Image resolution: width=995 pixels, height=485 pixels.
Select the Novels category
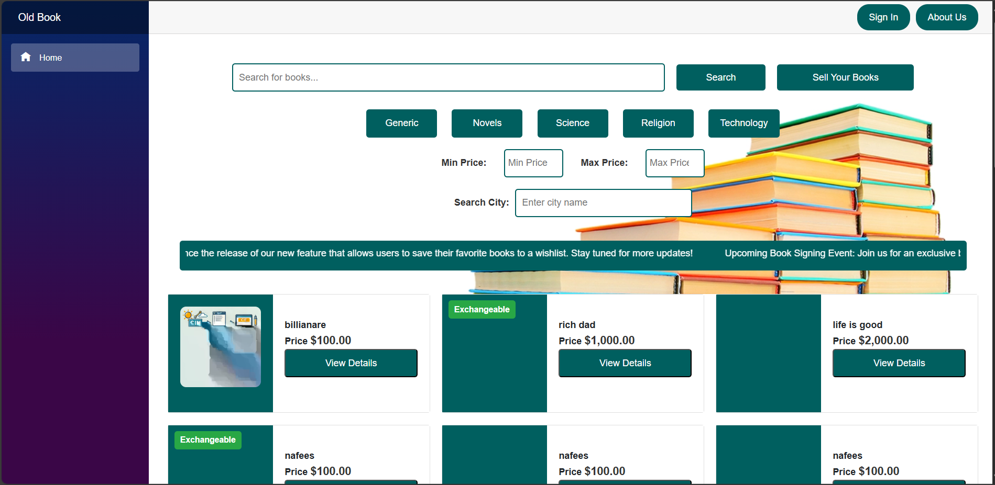pyautogui.click(x=487, y=123)
